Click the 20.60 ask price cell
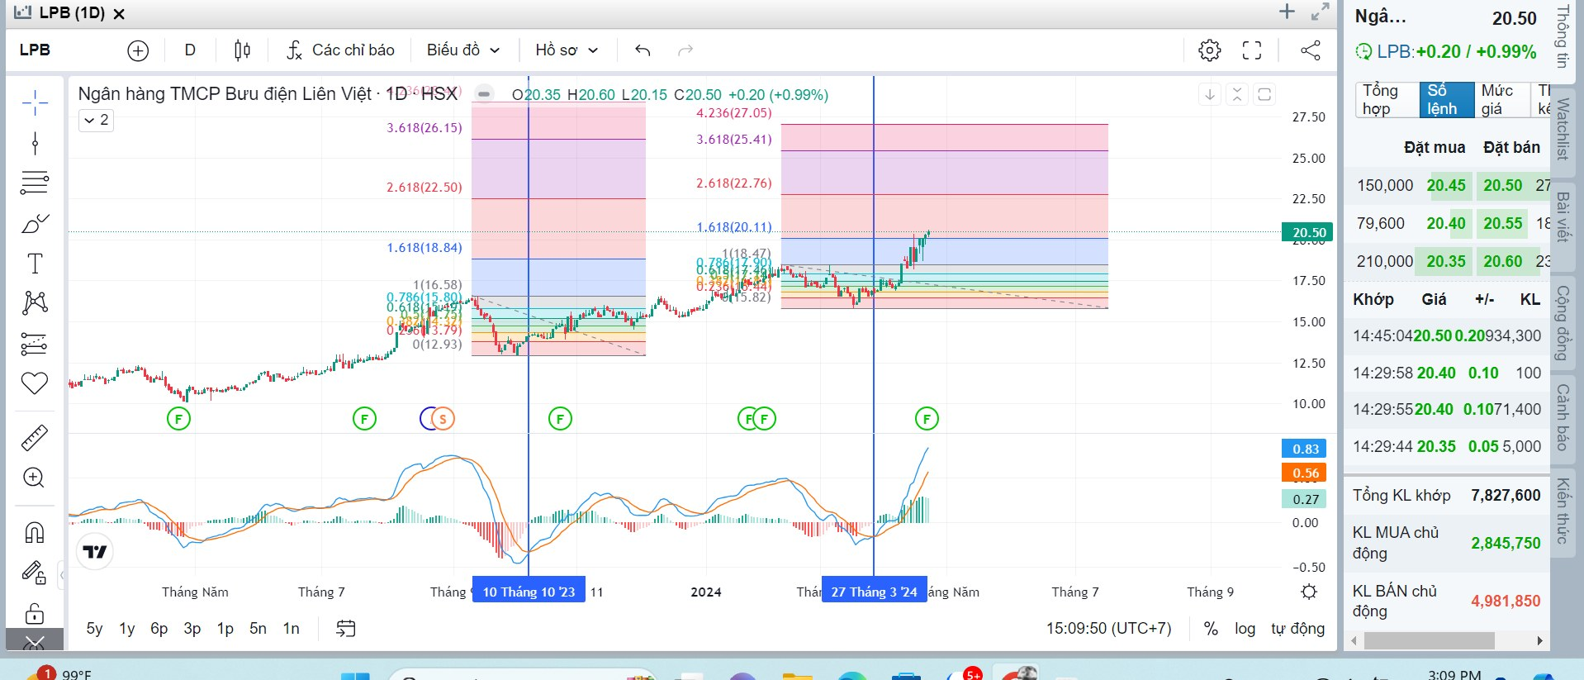Viewport: 1584px width, 680px height. click(1502, 261)
